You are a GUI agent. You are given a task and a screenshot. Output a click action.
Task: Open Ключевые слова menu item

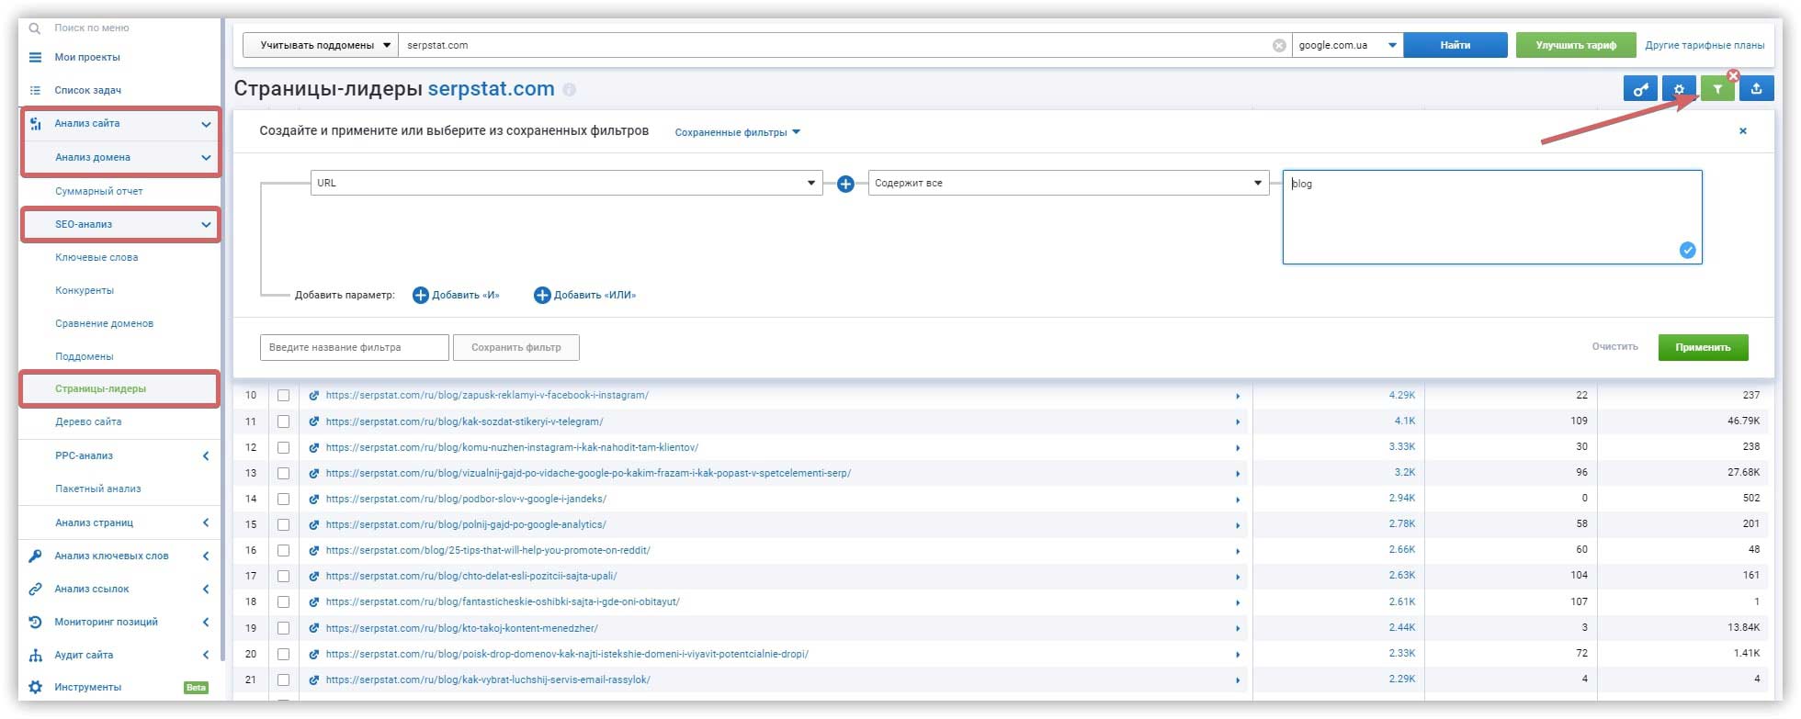[96, 257]
